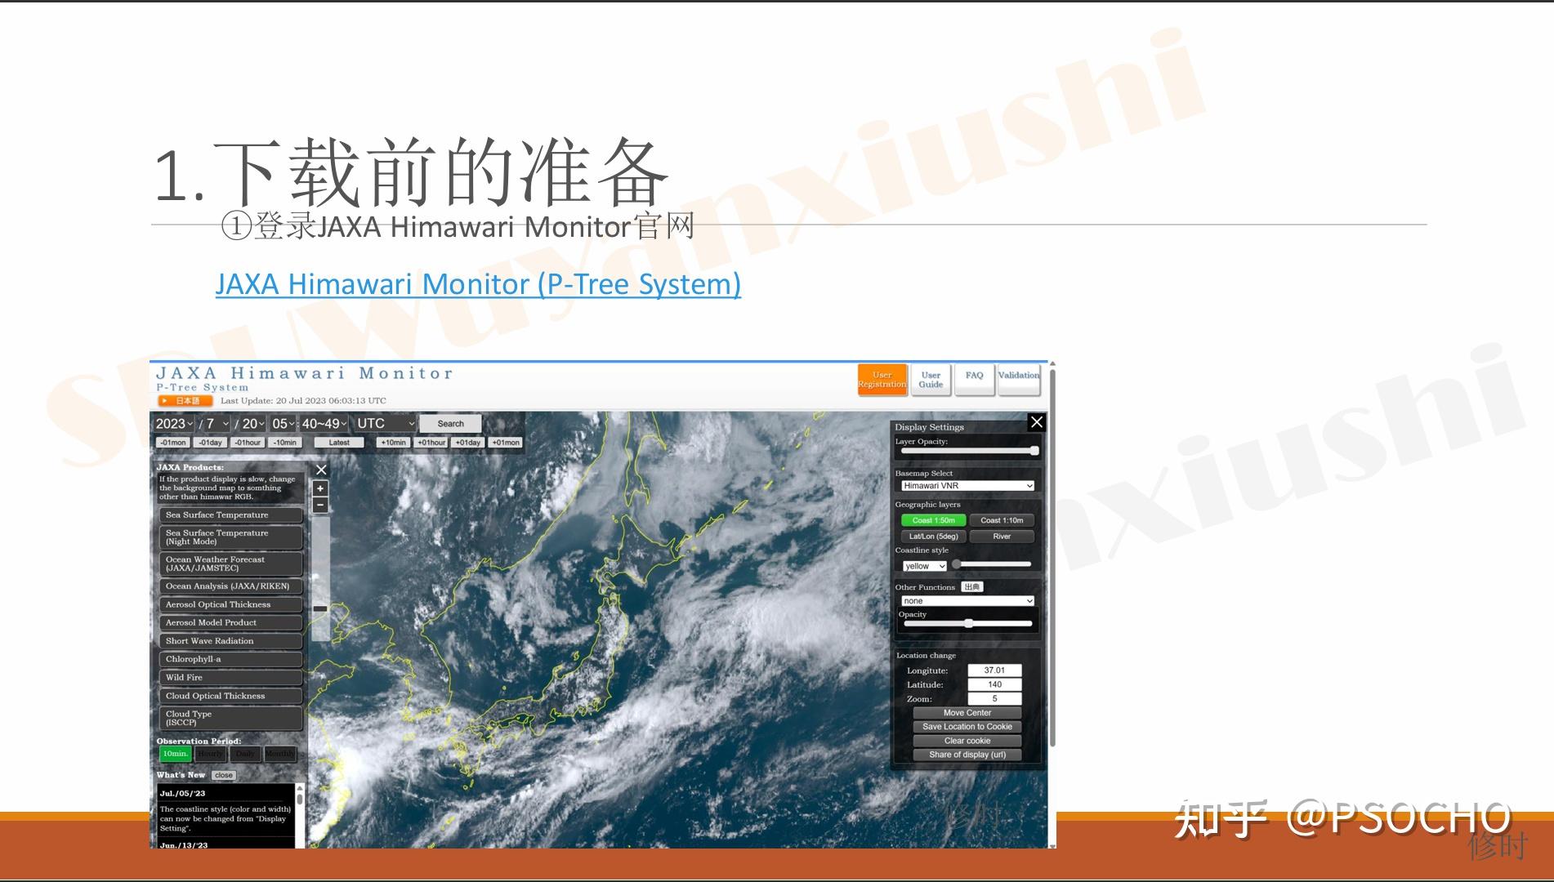Open the User Guide
Screen dimensions: 1554x882
tap(930, 379)
